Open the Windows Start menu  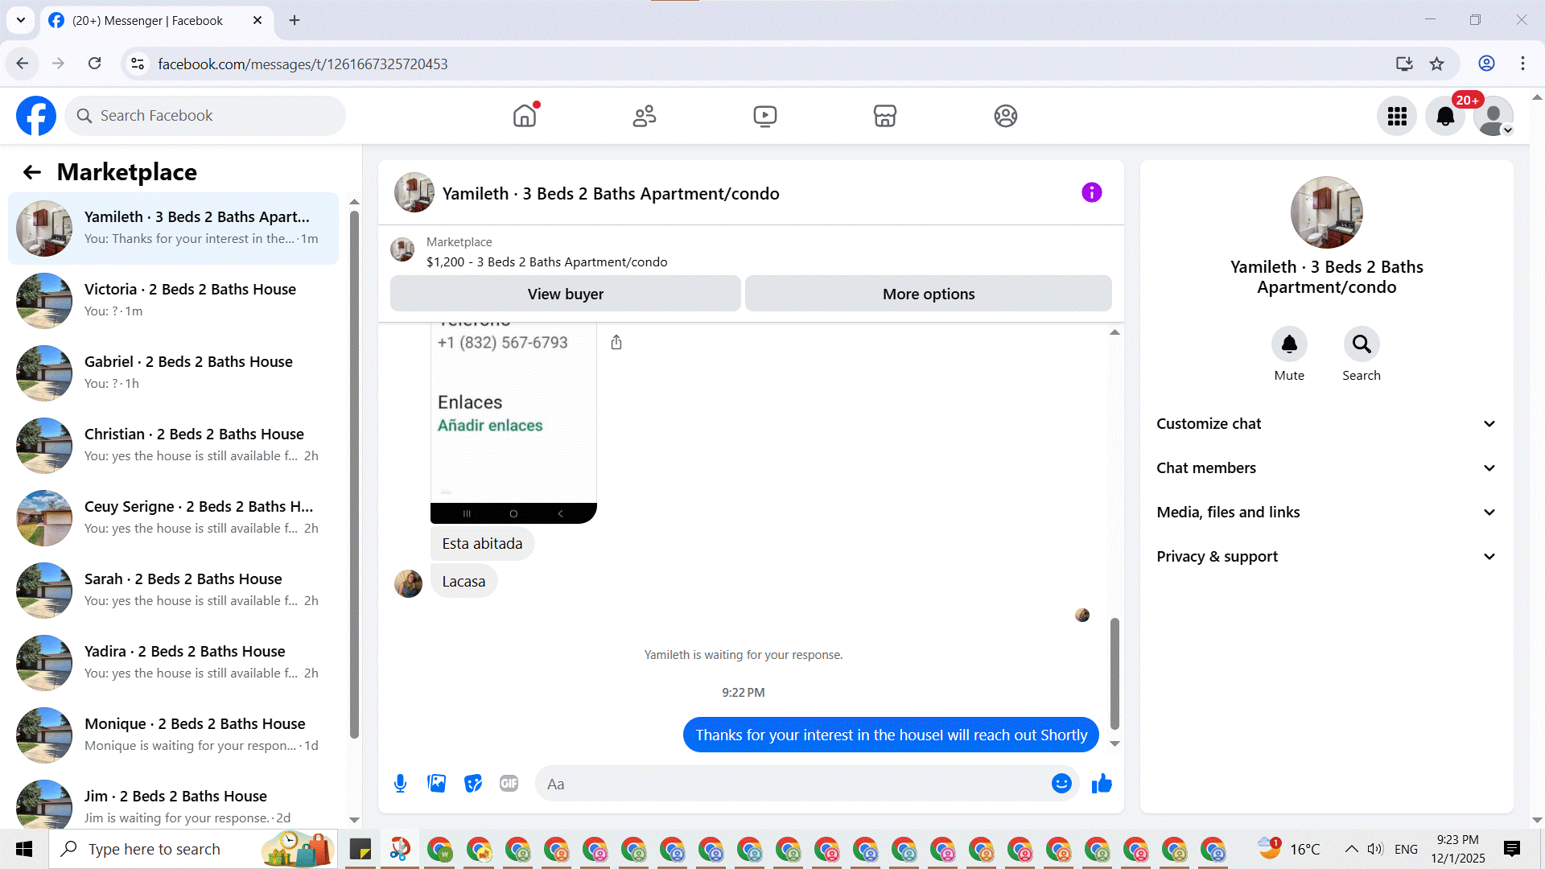[x=24, y=849]
